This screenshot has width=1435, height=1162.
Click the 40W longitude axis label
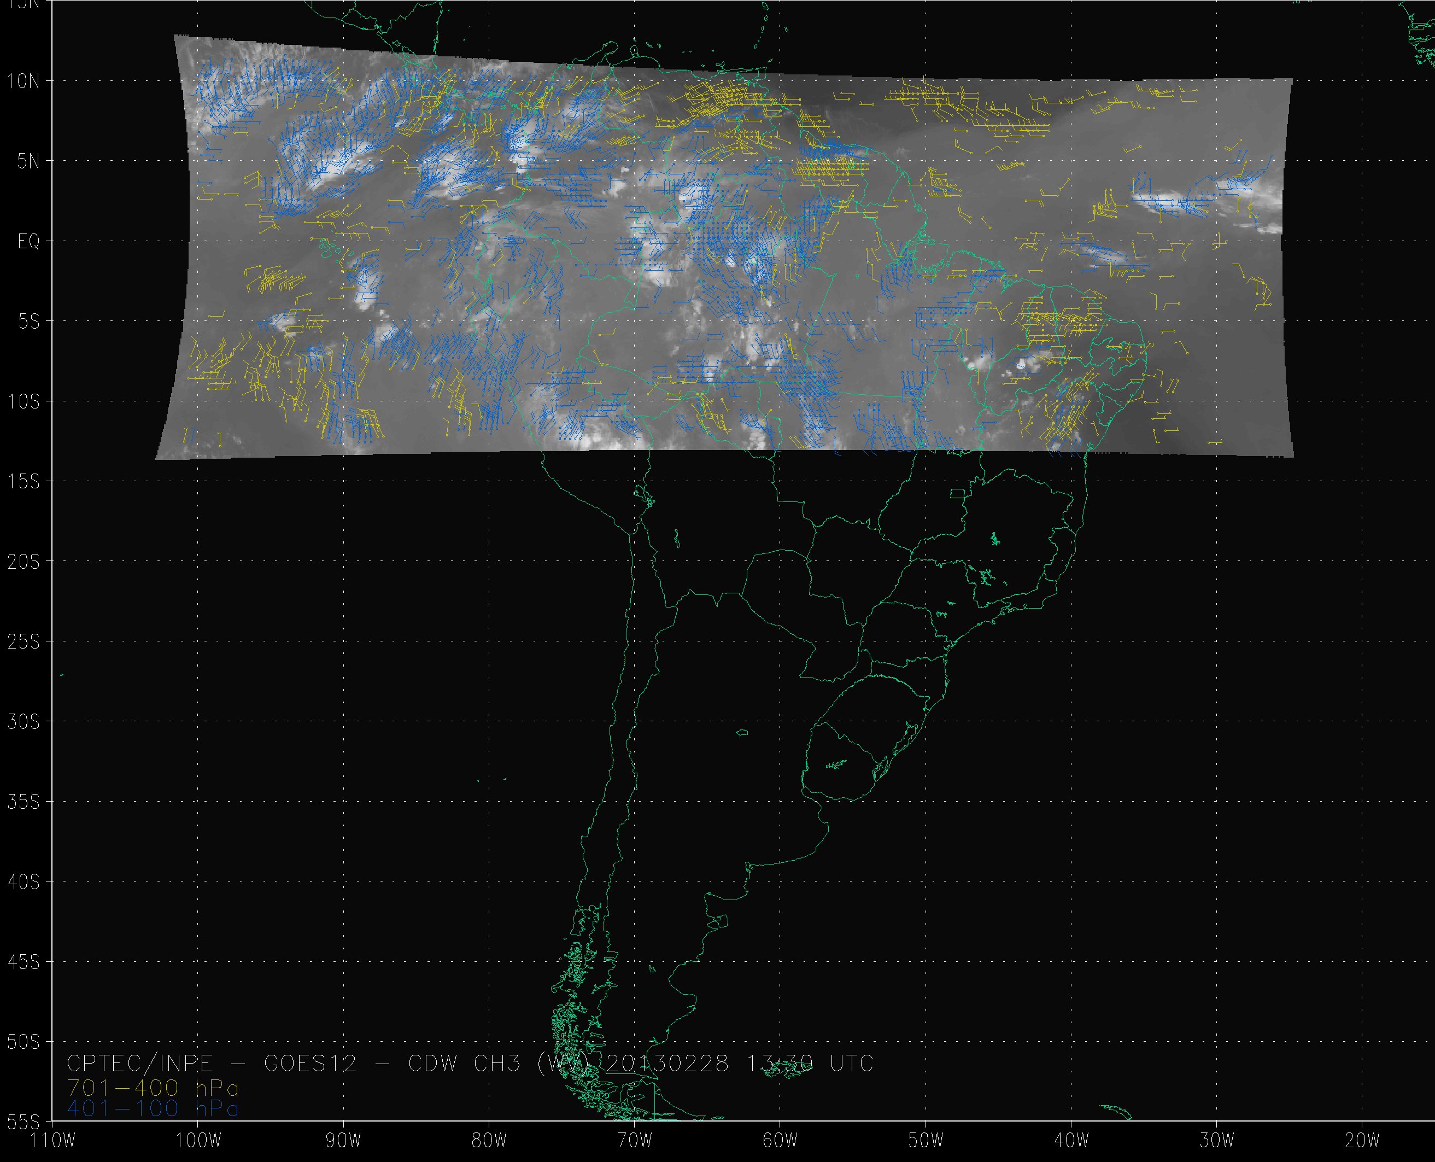click(1071, 1141)
